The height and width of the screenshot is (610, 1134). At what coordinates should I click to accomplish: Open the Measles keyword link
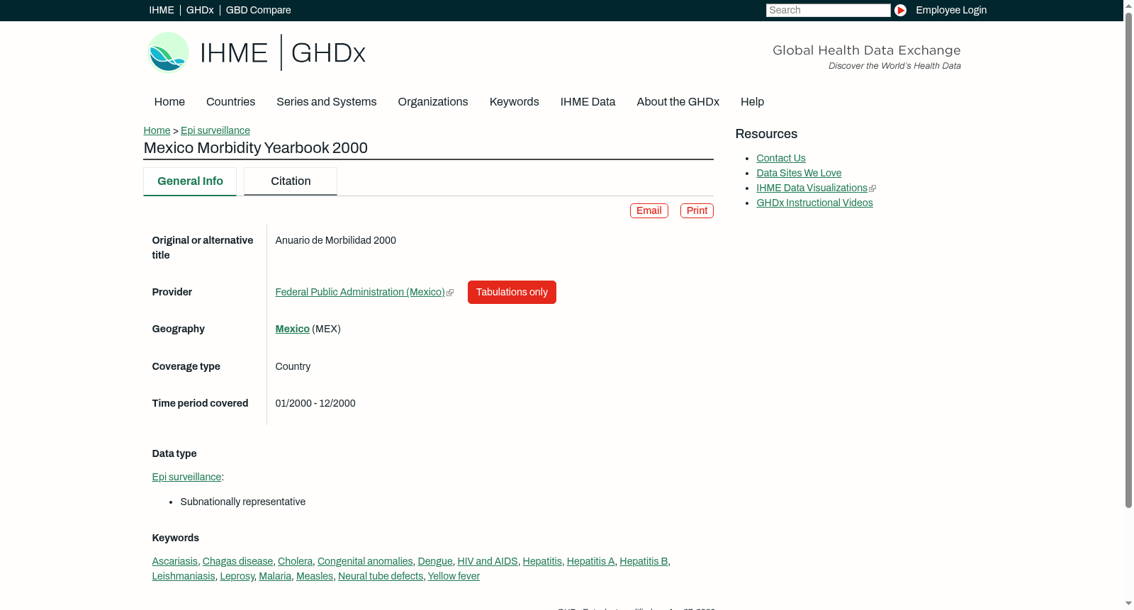click(315, 576)
